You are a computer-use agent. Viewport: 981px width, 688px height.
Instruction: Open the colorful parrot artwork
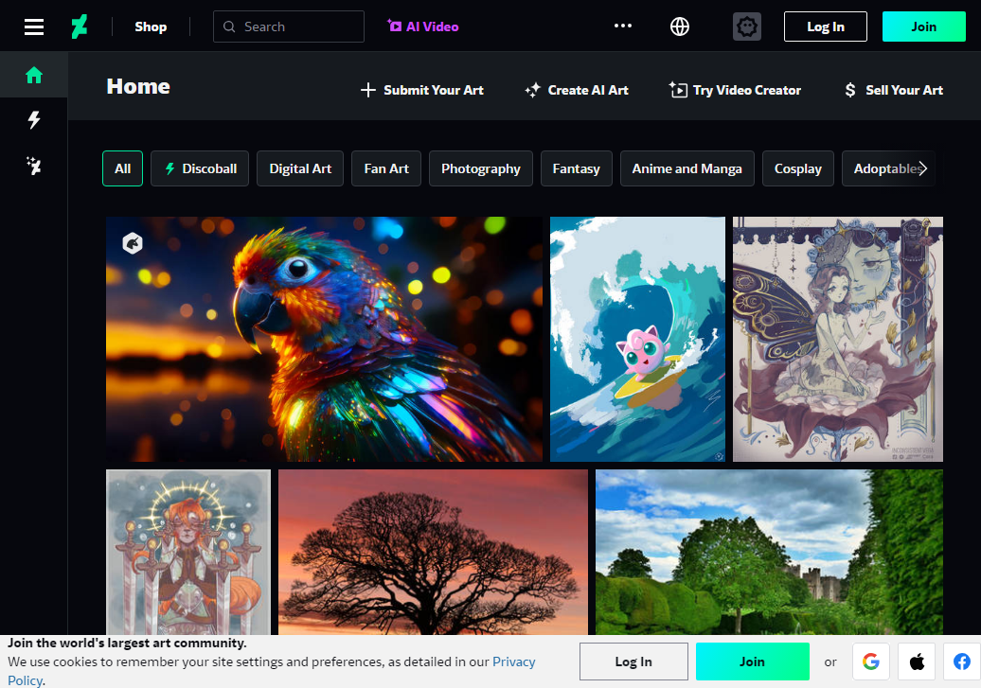tap(324, 339)
